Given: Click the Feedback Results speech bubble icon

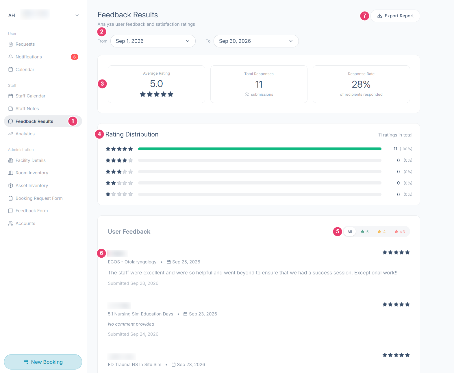Looking at the screenshot, I should pyautogui.click(x=11, y=121).
